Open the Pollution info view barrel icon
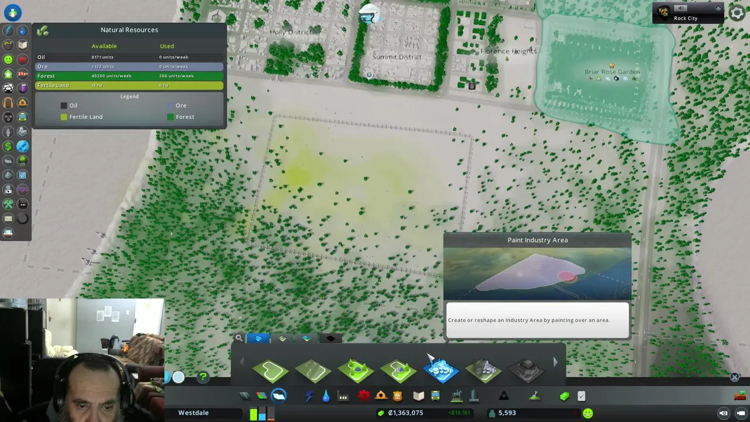 (x=22, y=89)
